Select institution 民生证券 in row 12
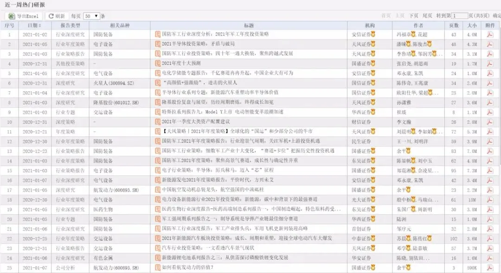The width and height of the screenshot is (501, 273). point(361,141)
